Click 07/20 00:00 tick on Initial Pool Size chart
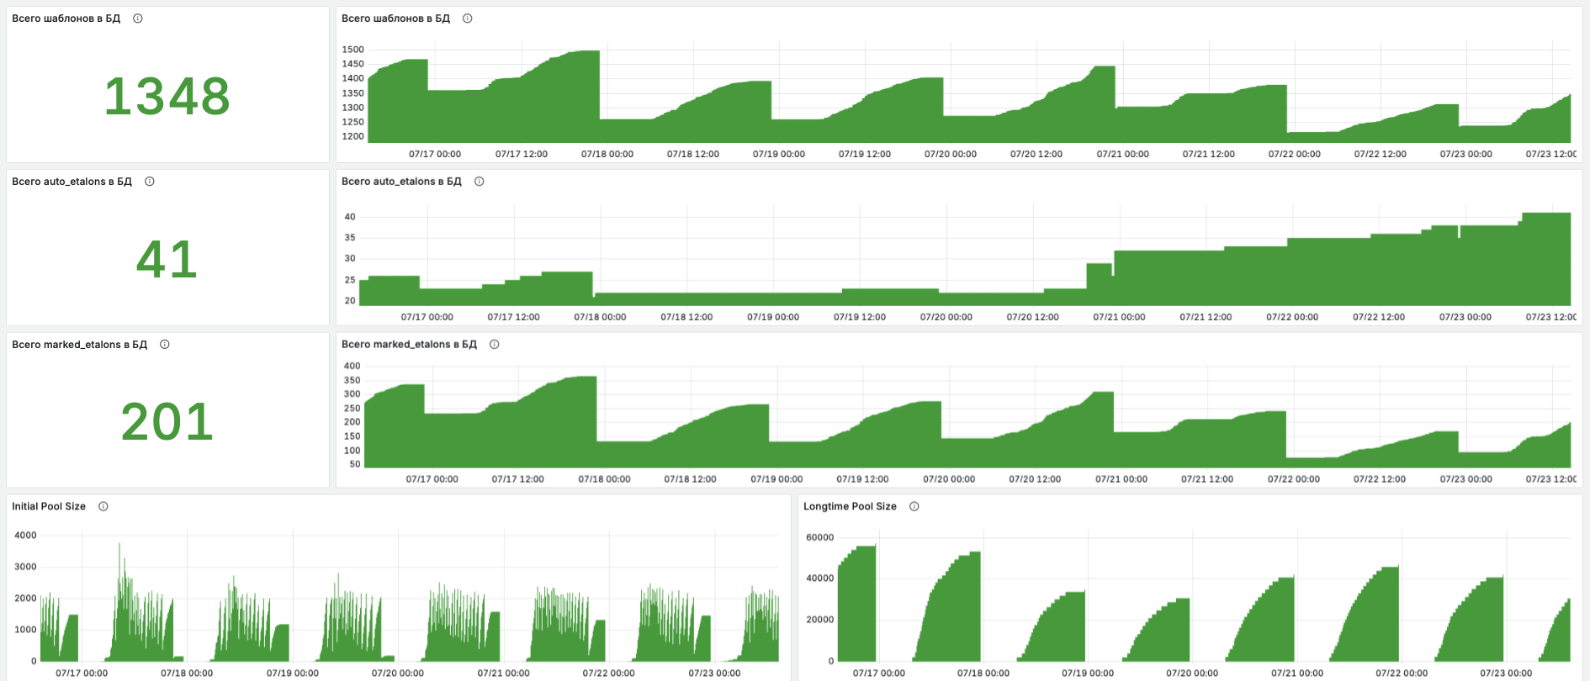The image size is (1590, 681). click(x=398, y=673)
